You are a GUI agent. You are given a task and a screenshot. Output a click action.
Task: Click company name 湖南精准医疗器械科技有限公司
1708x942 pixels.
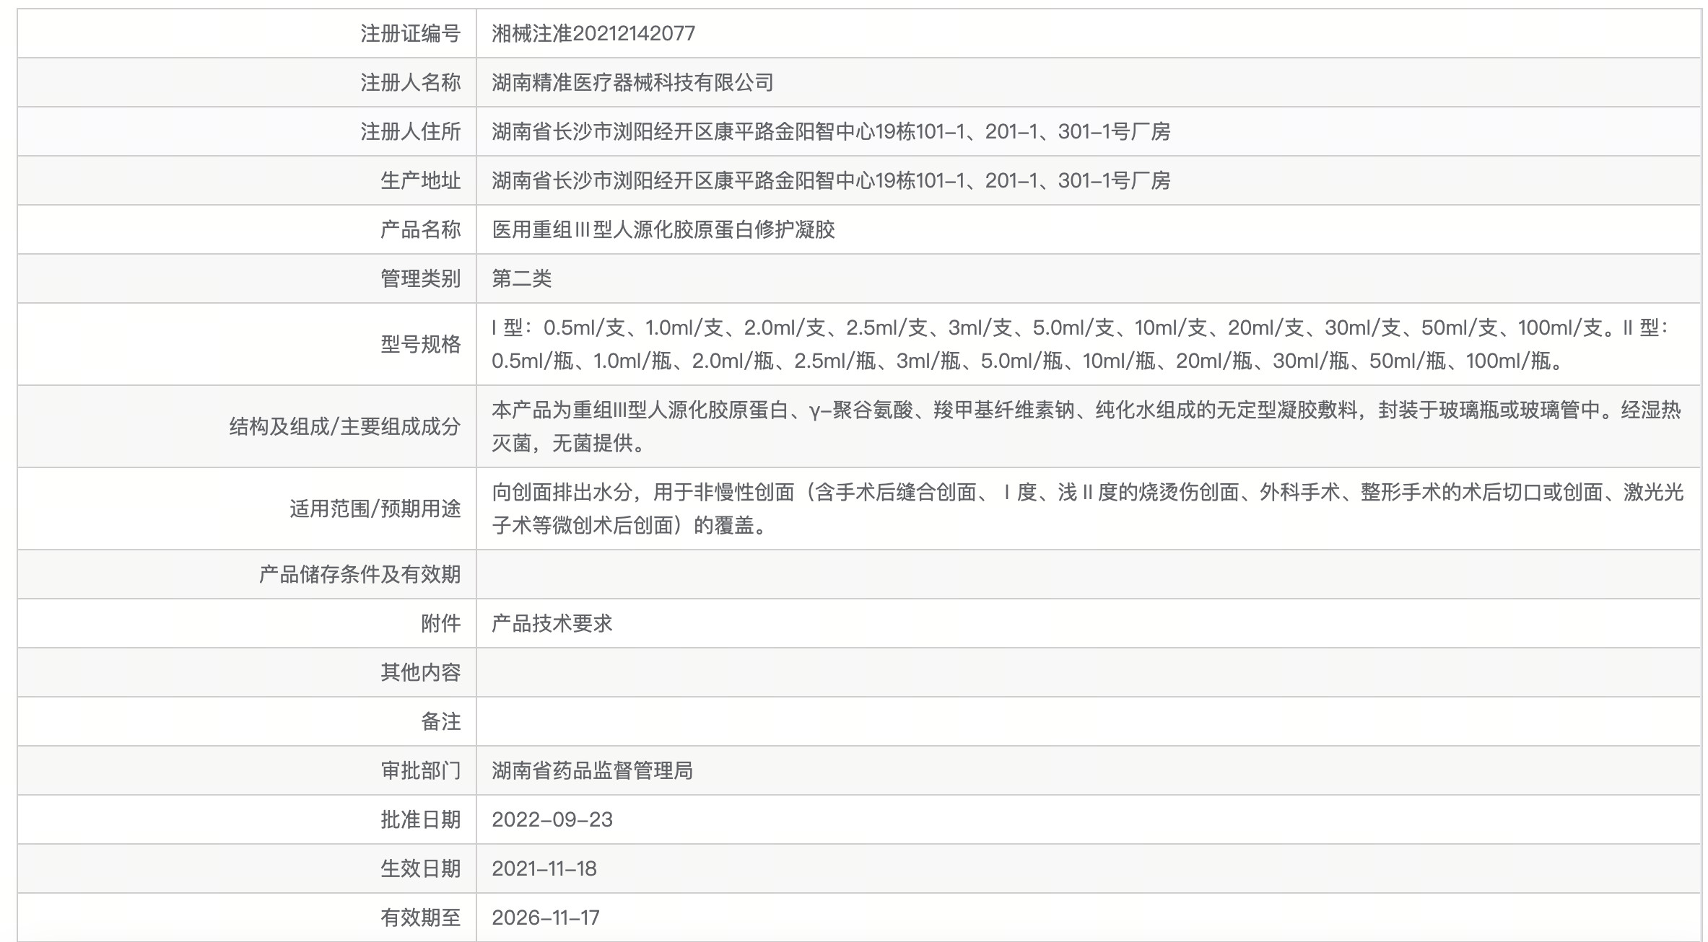632,82
